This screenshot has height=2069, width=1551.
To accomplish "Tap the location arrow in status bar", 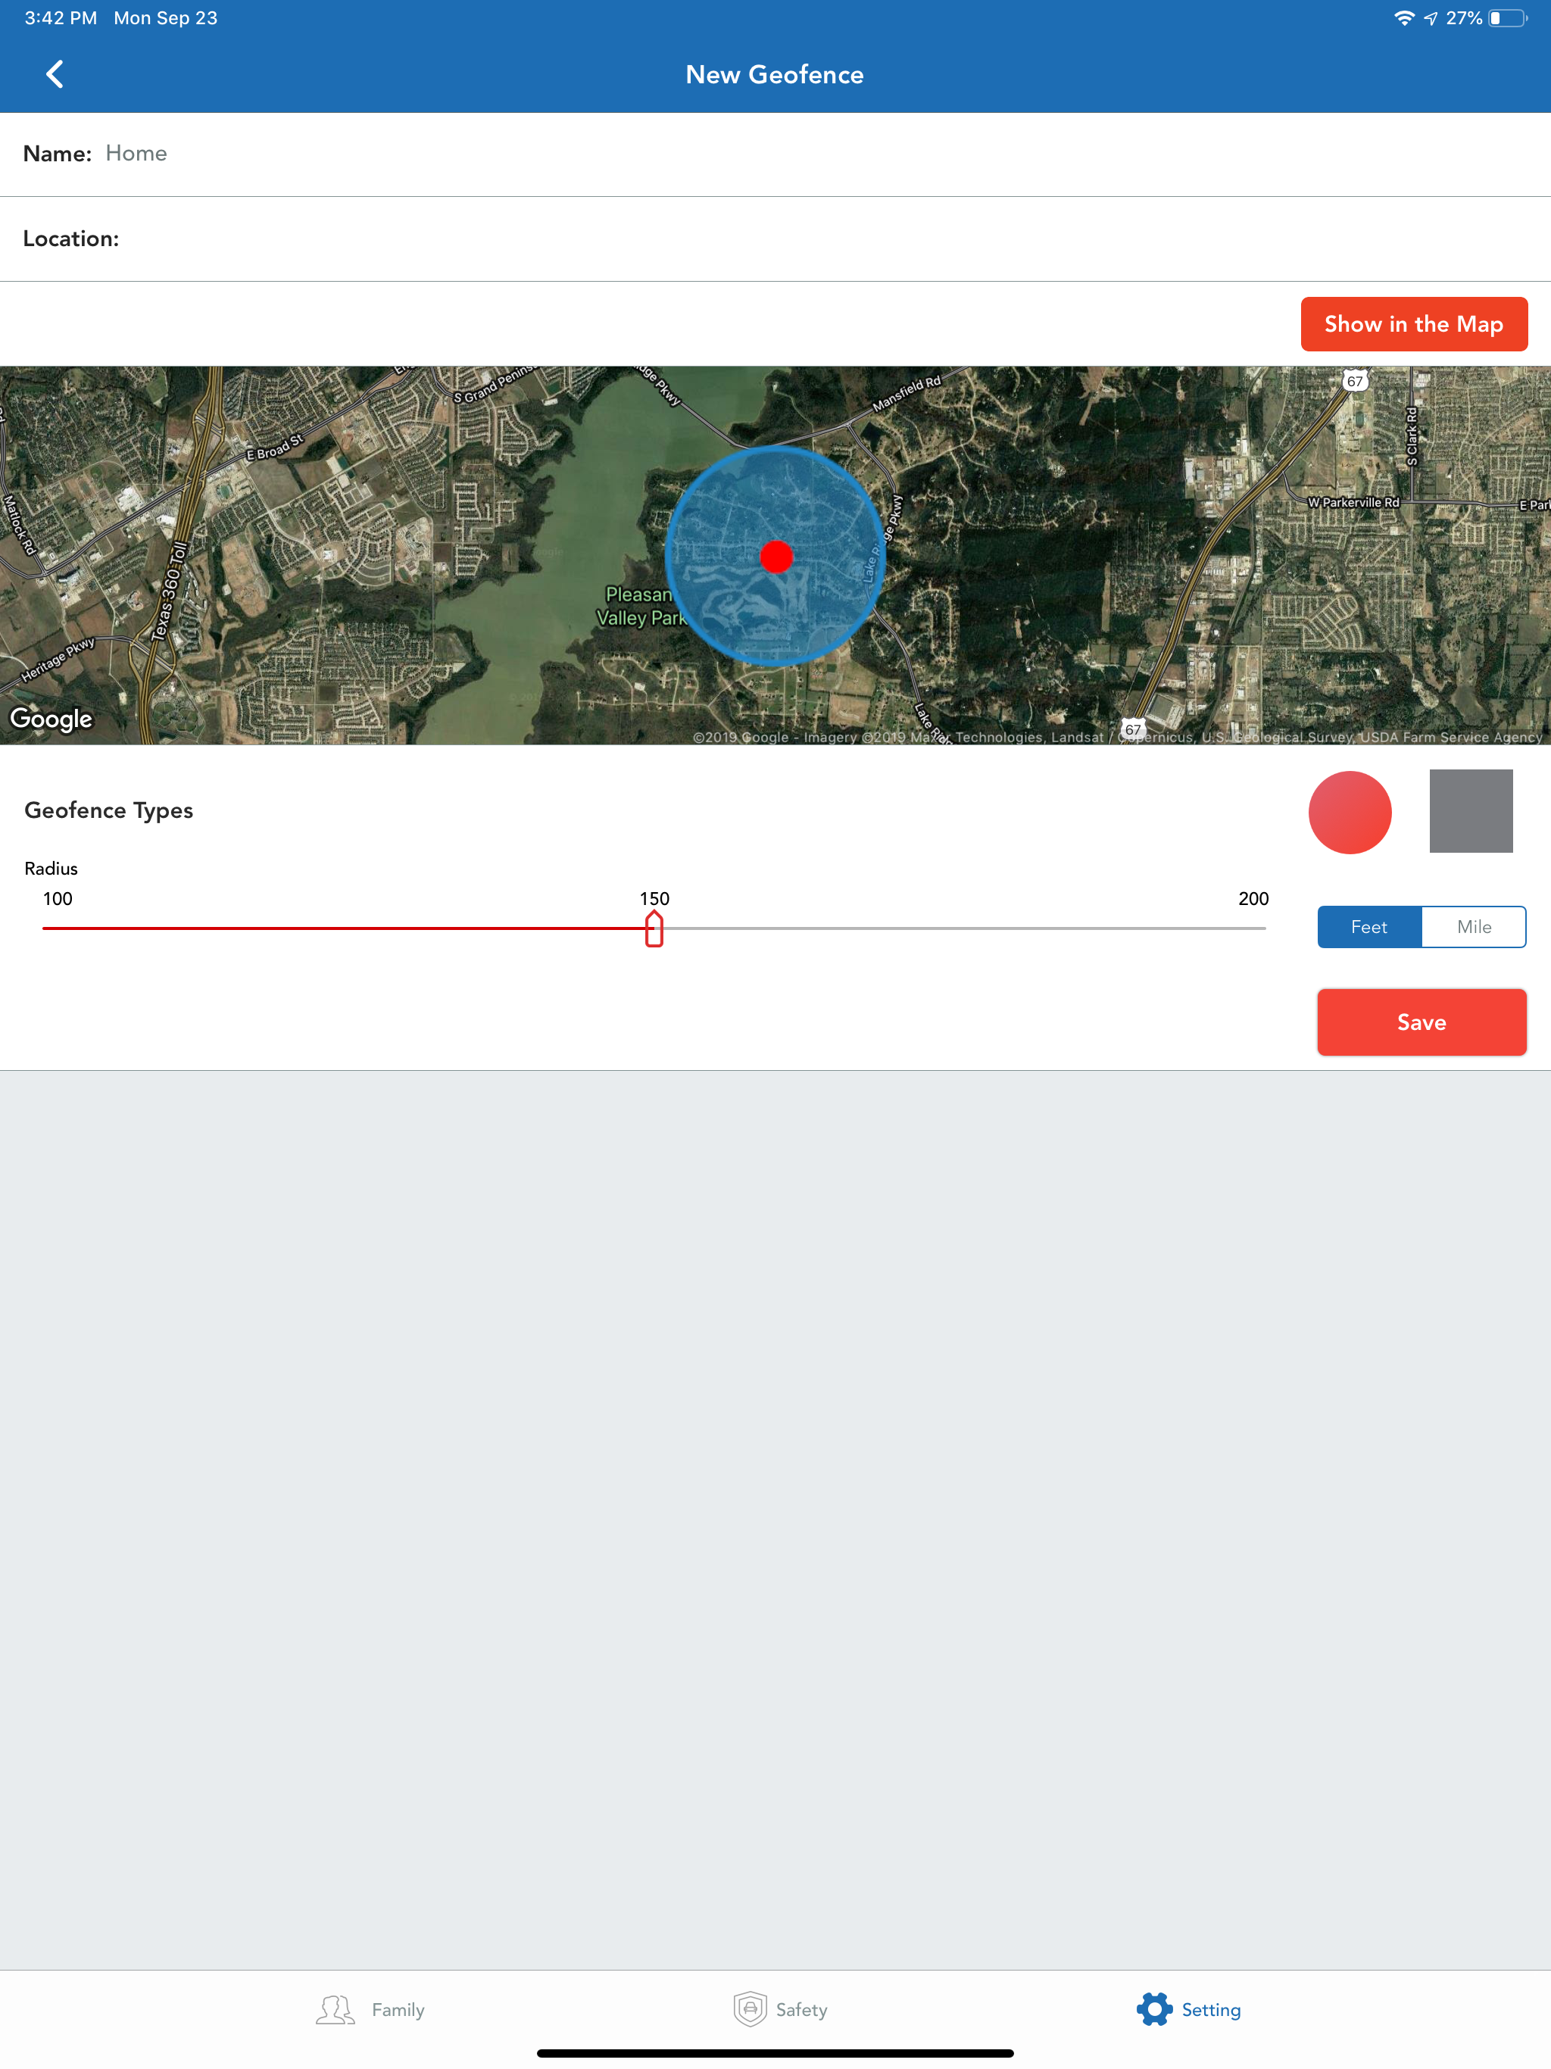I will pos(1431,17).
